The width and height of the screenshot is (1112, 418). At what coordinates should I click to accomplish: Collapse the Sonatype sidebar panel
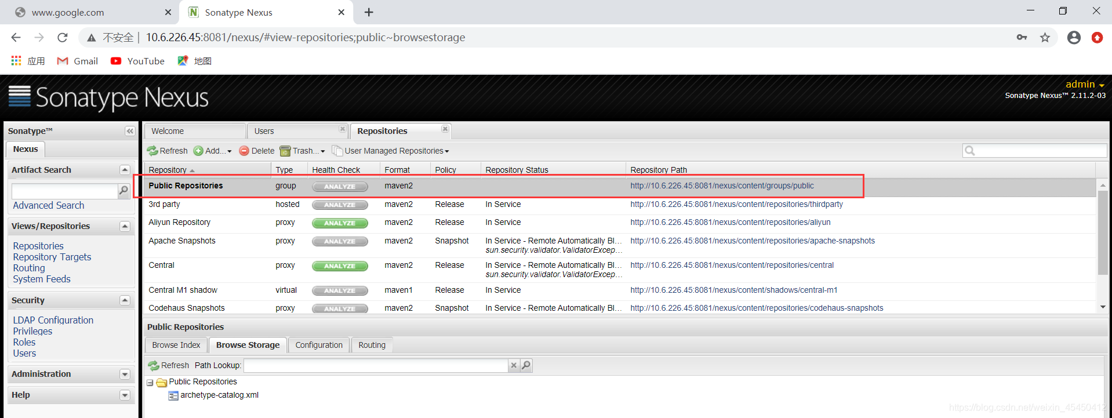[130, 131]
